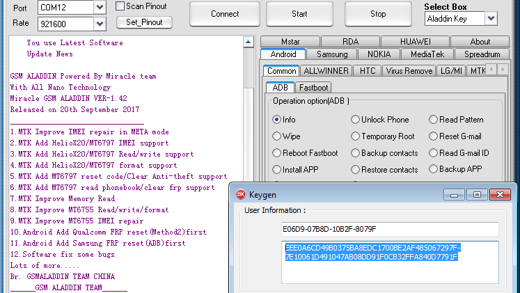Switch to the Samsung tab
The height and width of the screenshot is (293, 520).
(332, 54)
